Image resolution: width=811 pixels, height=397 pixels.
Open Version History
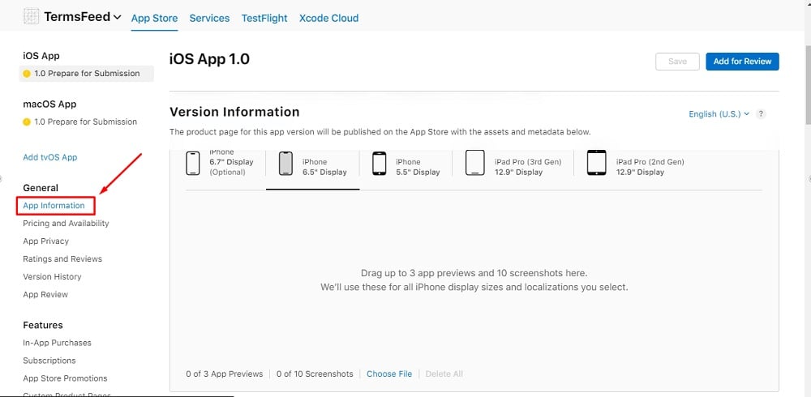pos(52,276)
